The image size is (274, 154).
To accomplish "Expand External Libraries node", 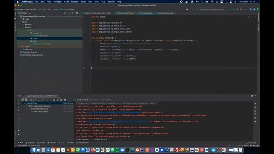I will tap(18, 52).
